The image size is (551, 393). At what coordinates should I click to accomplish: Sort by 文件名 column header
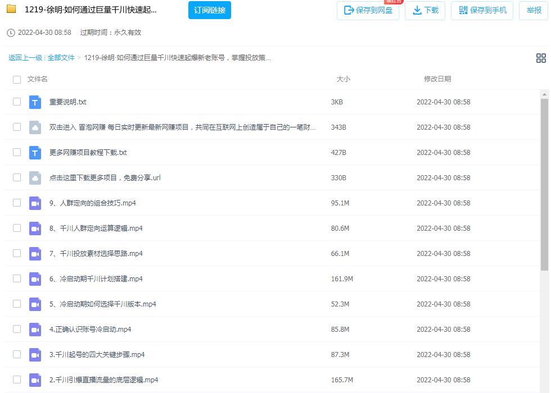click(x=38, y=79)
